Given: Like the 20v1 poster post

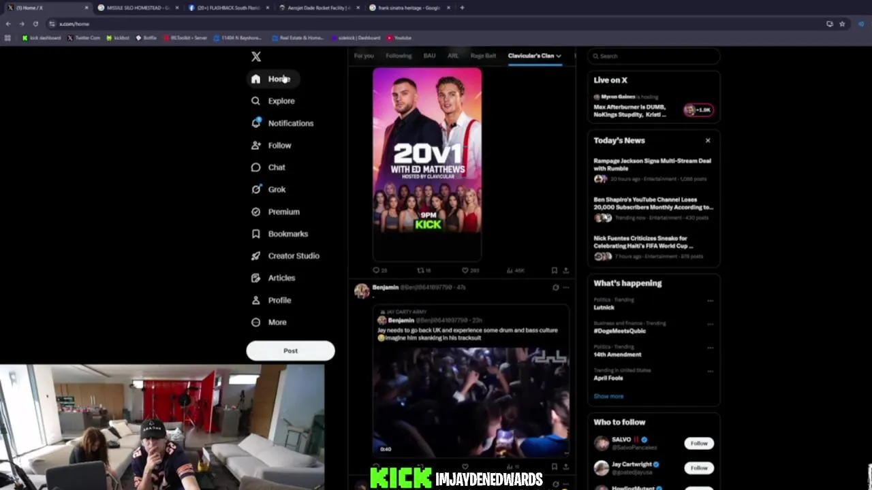Looking at the screenshot, I should pyautogui.click(x=470, y=270).
